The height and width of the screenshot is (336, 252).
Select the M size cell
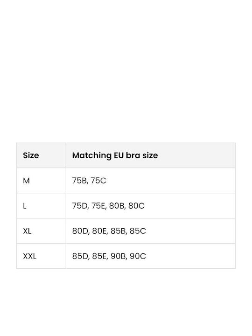[x=42, y=181]
